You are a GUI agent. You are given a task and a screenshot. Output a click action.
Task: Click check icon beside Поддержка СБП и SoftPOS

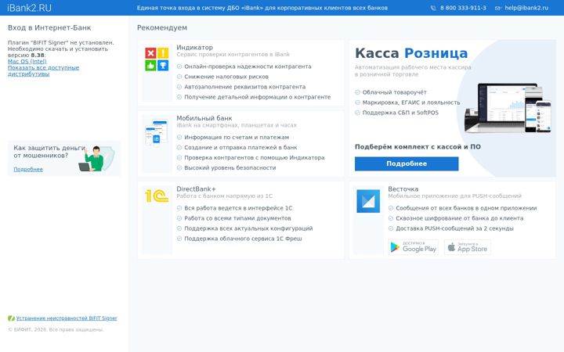point(357,113)
